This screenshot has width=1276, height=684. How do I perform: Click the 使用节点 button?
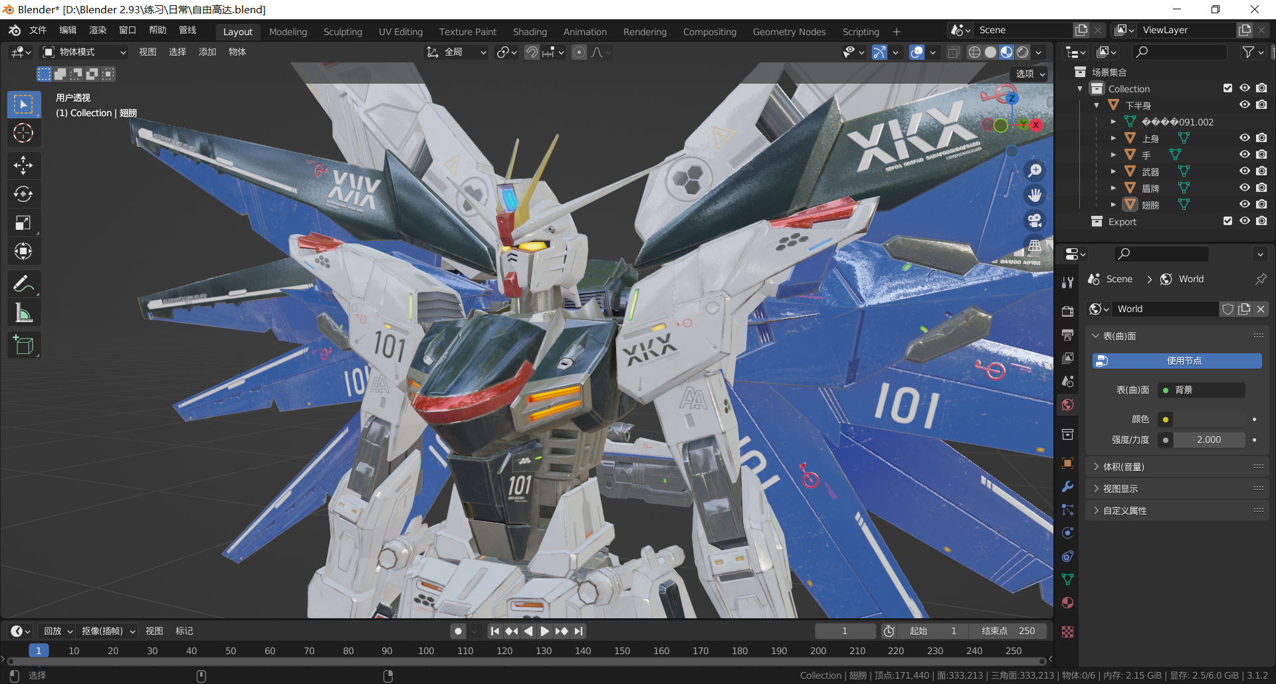click(x=1177, y=361)
